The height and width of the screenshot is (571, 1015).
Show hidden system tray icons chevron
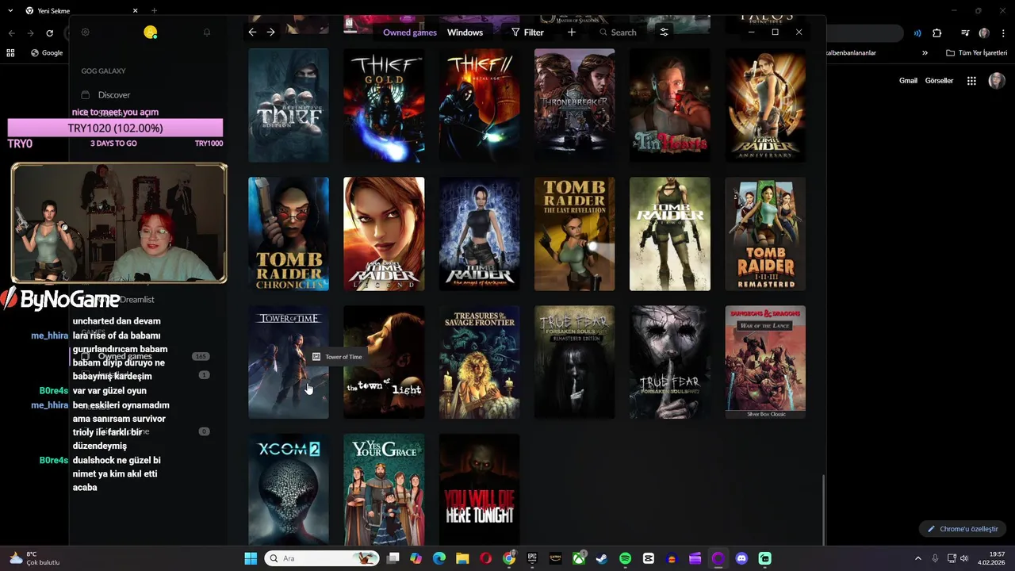pos(918,558)
